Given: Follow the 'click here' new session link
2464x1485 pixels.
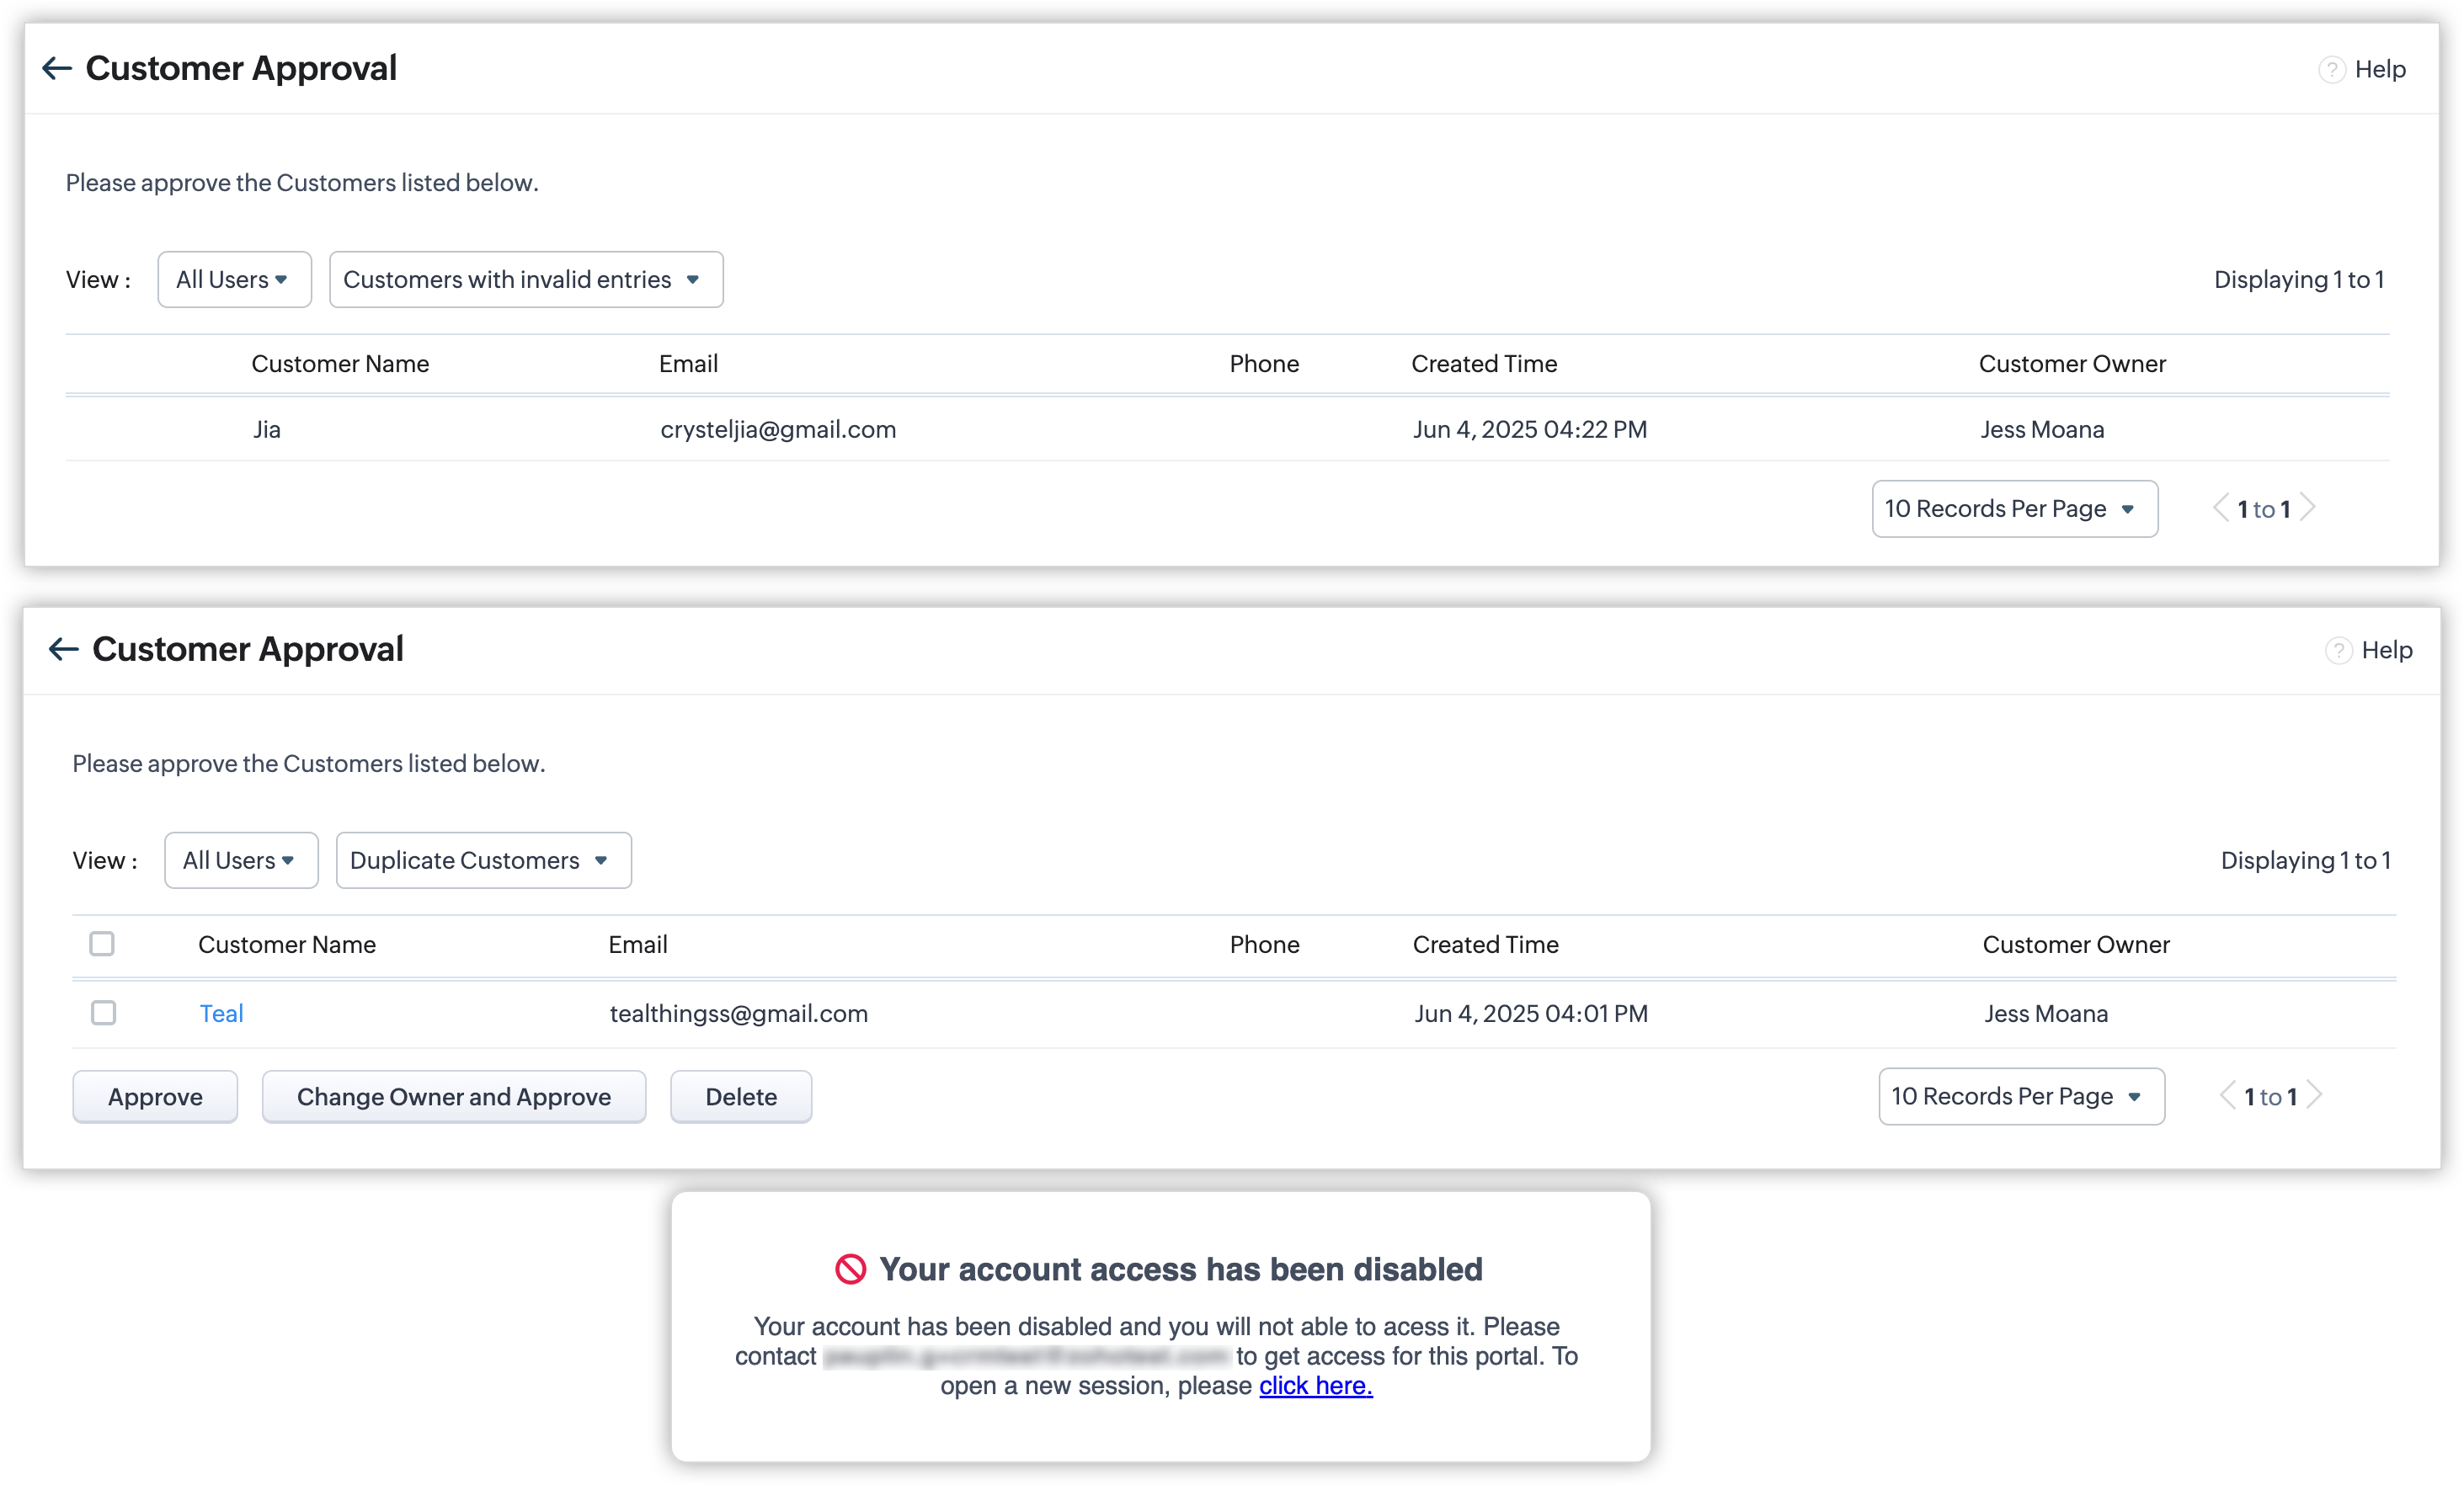Looking at the screenshot, I should pos(1315,1386).
